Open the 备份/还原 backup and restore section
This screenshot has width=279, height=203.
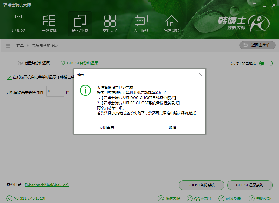pyautogui.click(x=80, y=24)
